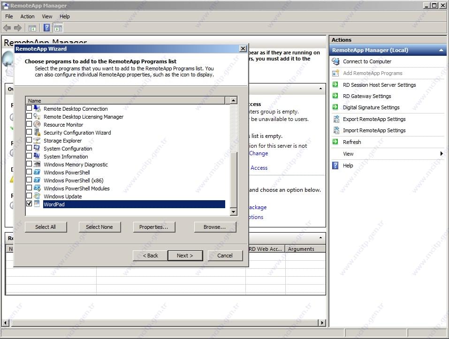Open the Properties... button

click(154, 227)
